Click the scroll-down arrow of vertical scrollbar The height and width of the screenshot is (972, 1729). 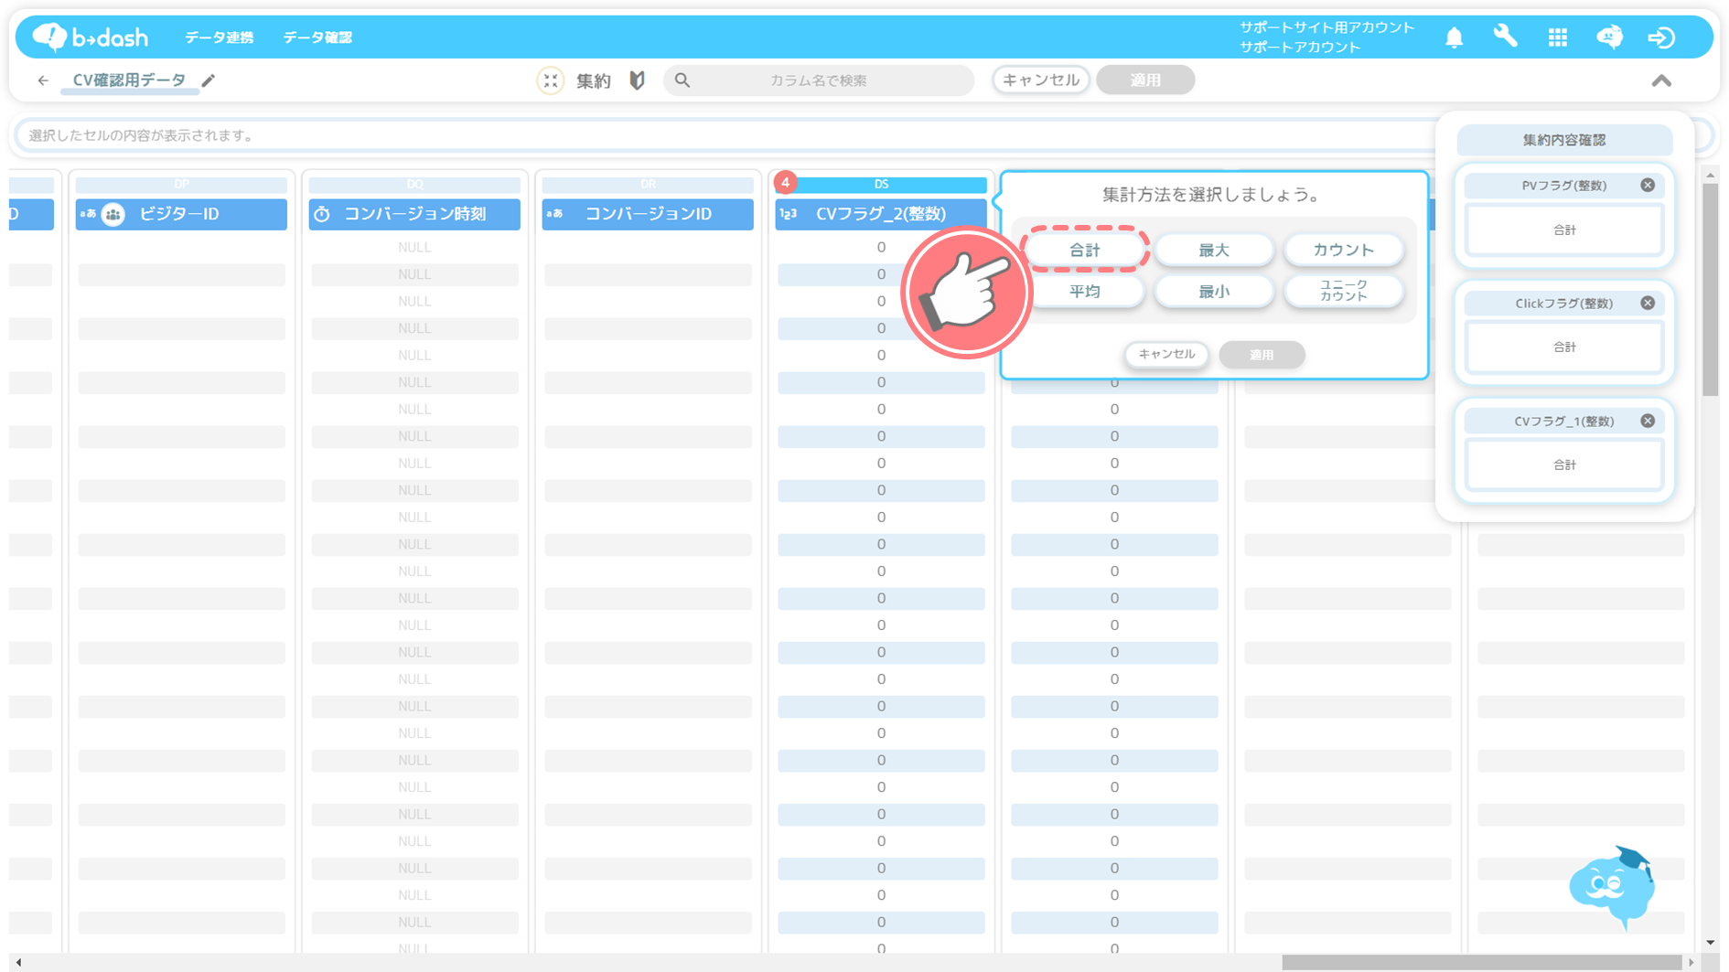1711,943
